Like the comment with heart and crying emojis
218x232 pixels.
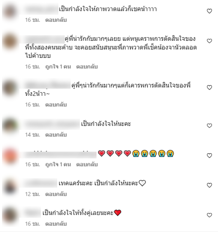209,155
